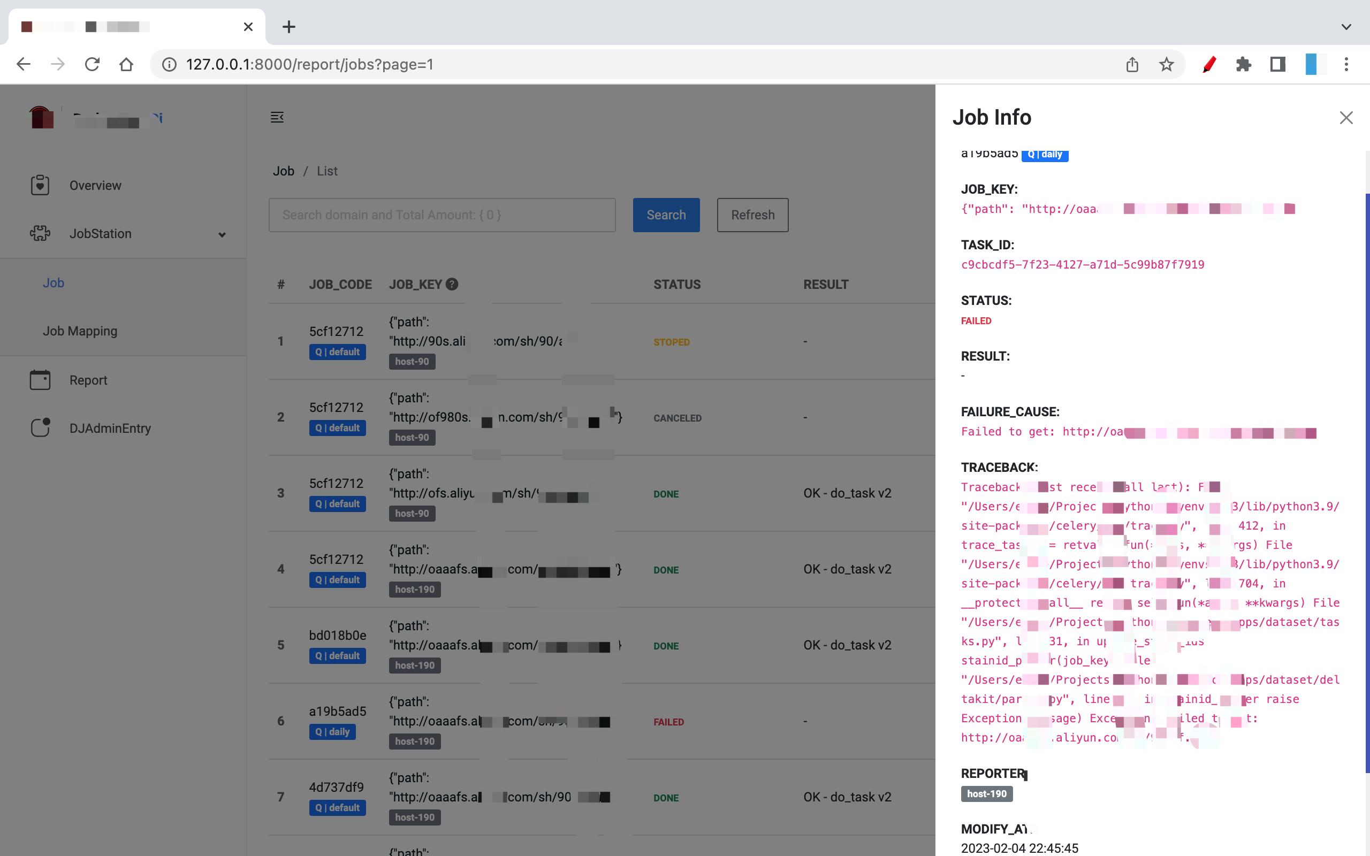Bookmark this page with the star icon
This screenshot has height=856, width=1370.
[x=1166, y=65]
